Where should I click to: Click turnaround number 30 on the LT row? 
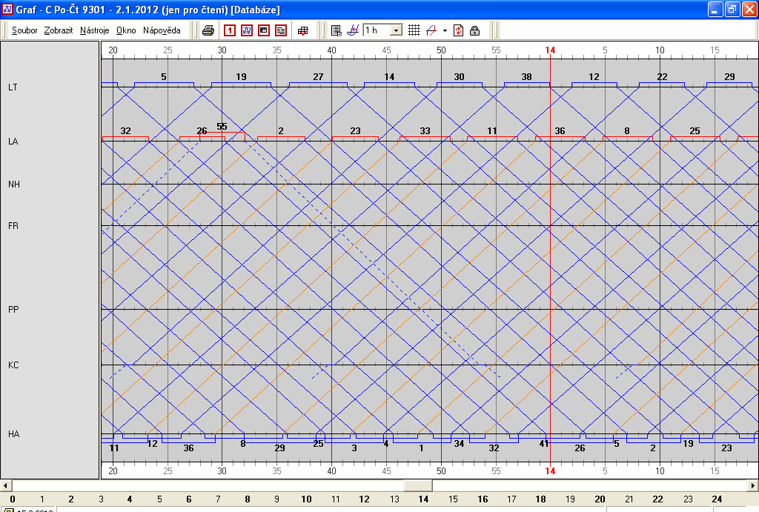pyautogui.click(x=459, y=77)
